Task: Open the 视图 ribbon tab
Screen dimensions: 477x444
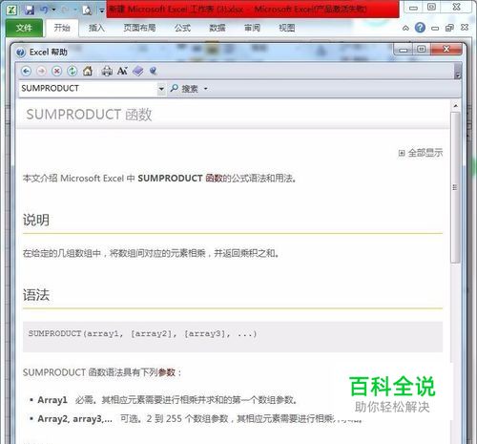Action: tap(287, 28)
